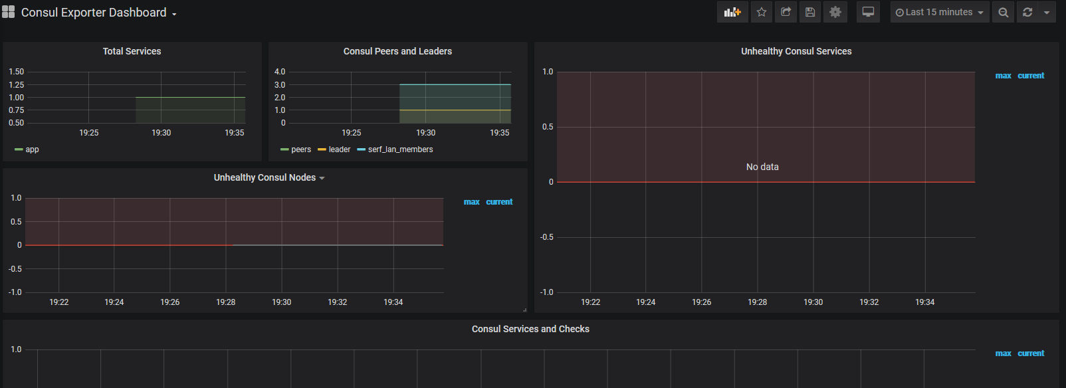1066x388 pixels.
Task: Open the Consul Services and Checks panel title
Action: coord(530,329)
